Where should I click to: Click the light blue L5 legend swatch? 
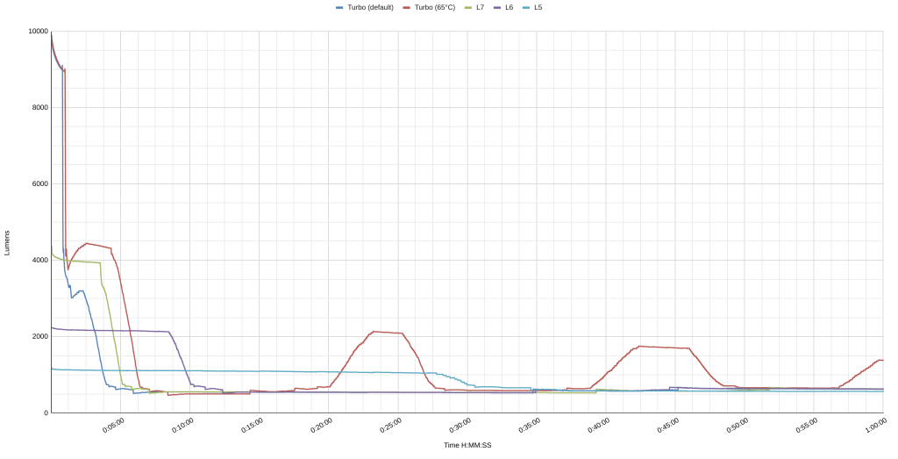[526, 8]
